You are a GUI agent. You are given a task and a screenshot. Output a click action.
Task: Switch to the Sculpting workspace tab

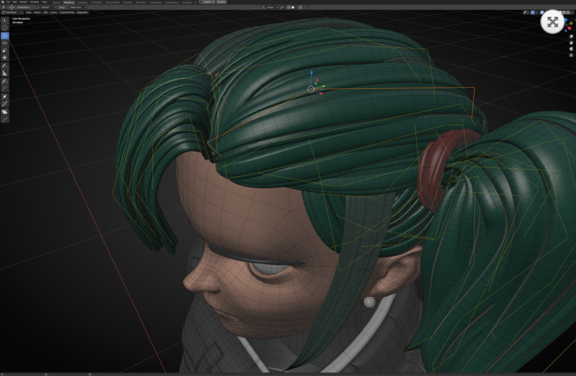(82, 2)
